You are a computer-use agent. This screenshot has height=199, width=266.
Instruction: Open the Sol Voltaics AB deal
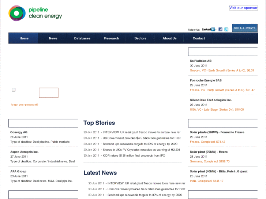(201, 61)
